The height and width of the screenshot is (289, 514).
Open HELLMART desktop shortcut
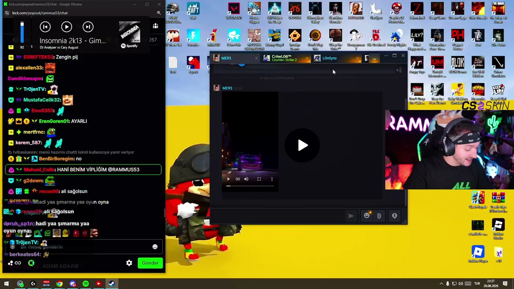pyautogui.click(x=356, y=11)
